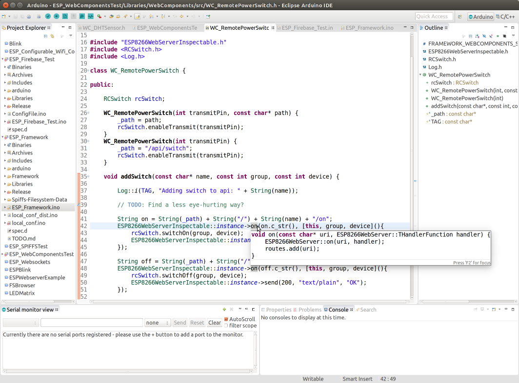Image resolution: width=519 pixels, height=383 pixels.
Task: Switch to the C/C++ perspective
Action: (505, 17)
